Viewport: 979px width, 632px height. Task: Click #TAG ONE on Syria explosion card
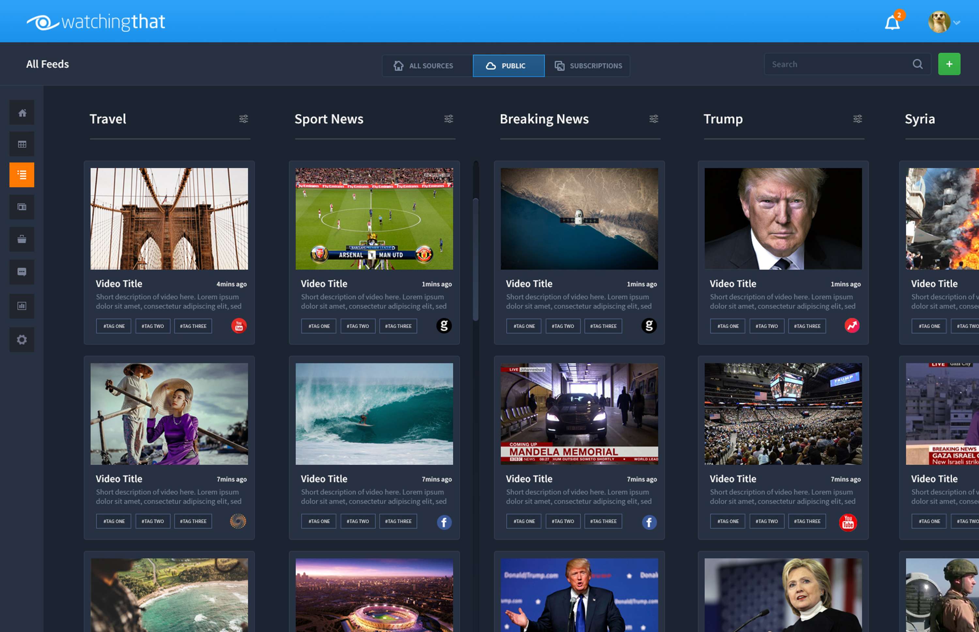[929, 326]
